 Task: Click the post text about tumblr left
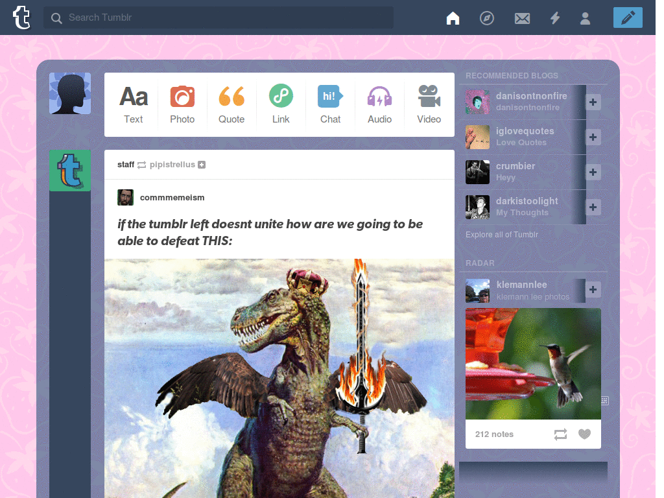click(x=270, y=232)
